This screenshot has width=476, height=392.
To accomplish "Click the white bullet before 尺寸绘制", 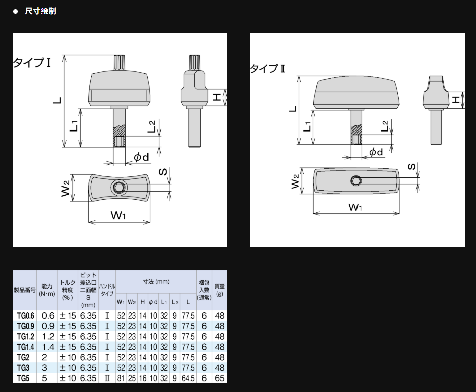I will (x=16, y=11).
